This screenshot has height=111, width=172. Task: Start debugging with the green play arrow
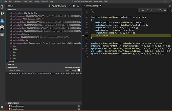tap(50, 6)
